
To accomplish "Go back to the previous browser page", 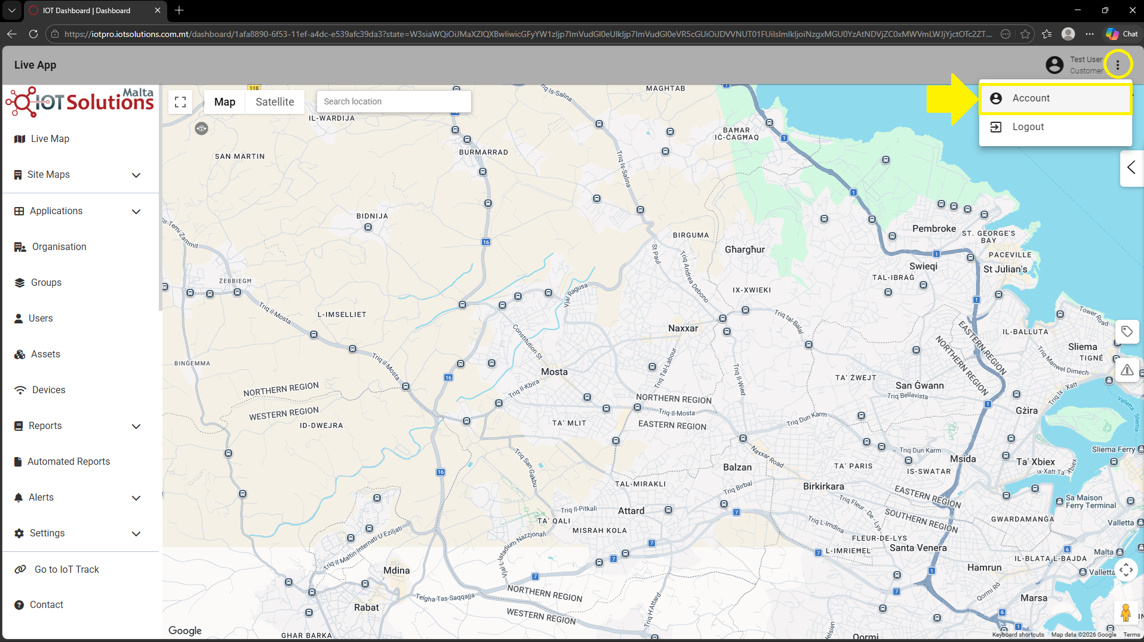I will (12, 34).
